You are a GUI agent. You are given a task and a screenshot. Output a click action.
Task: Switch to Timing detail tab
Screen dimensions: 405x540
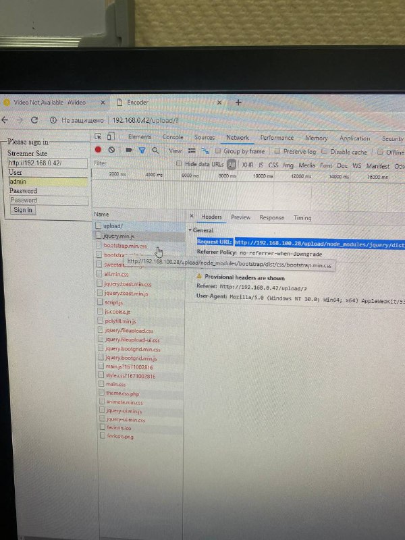tap(302, 218)
